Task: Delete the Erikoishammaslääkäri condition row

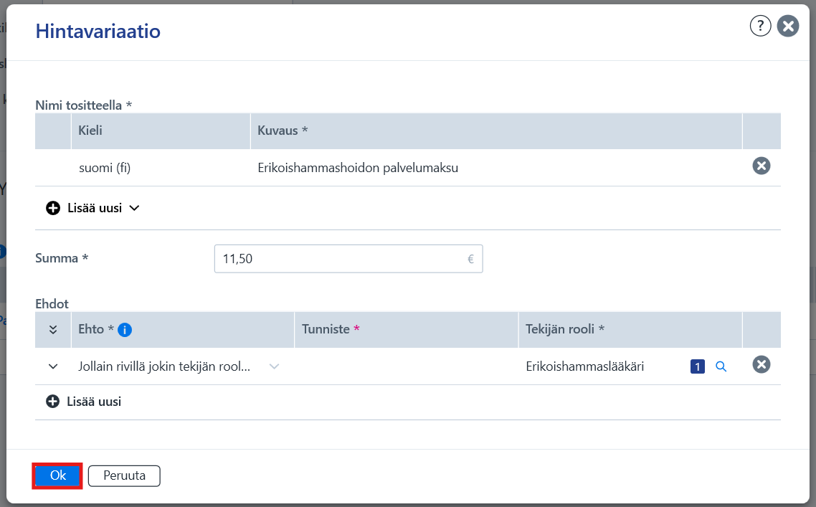Action: 761,365
